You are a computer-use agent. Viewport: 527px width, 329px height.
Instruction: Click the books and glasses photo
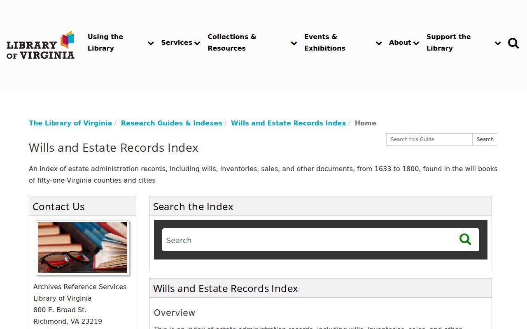pyautogui.click(x=83, y=248)
